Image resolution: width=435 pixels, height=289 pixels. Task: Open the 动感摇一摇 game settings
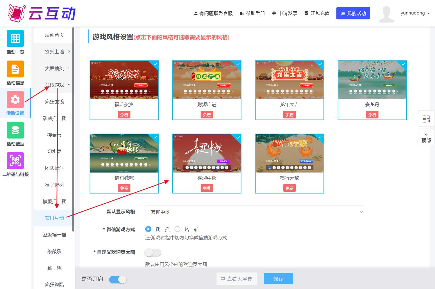pyautogui.click(x=54, y=118)
